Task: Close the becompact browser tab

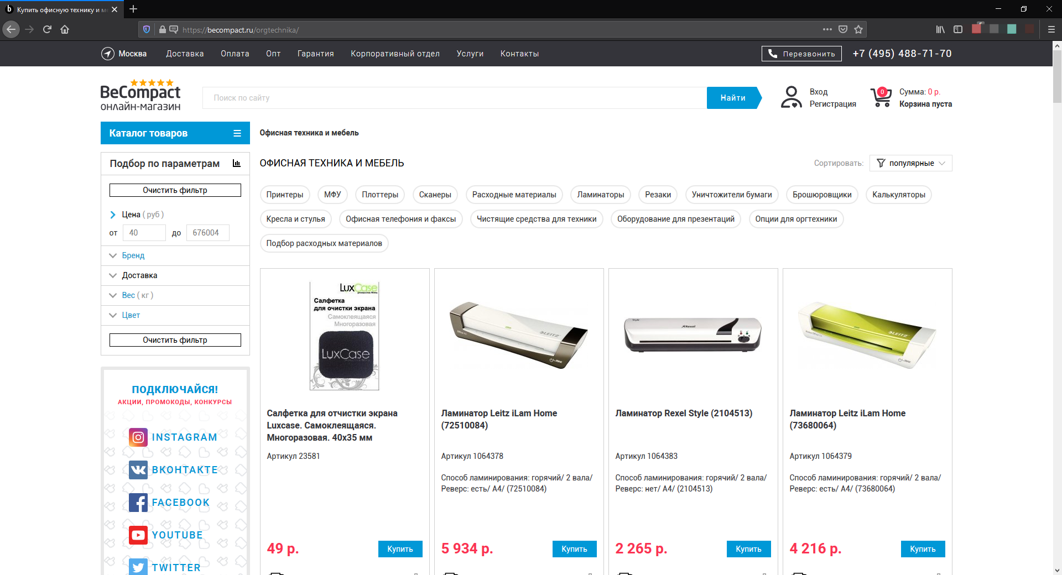Action: (x=114, y=9)
